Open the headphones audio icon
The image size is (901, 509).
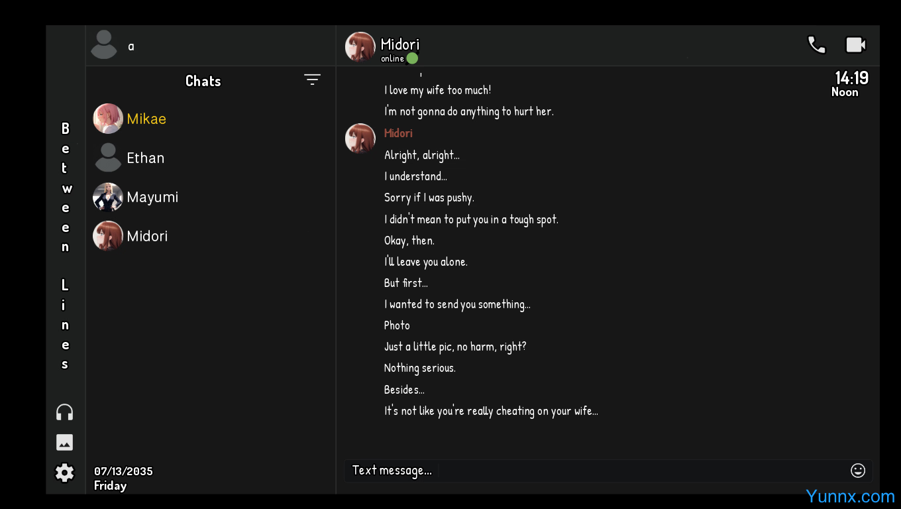click(64, 412)
